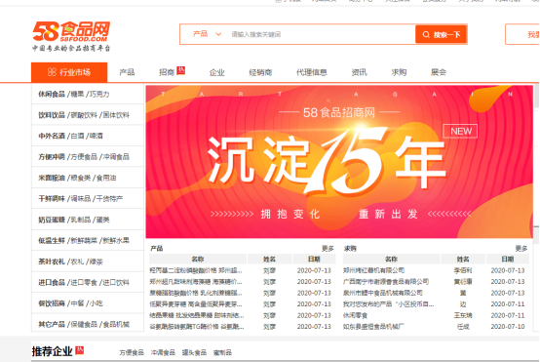This screenshot has height=362, width=540.
Task: Open the 代理信息 navigation tab
Action: click(x=312, y=72)
